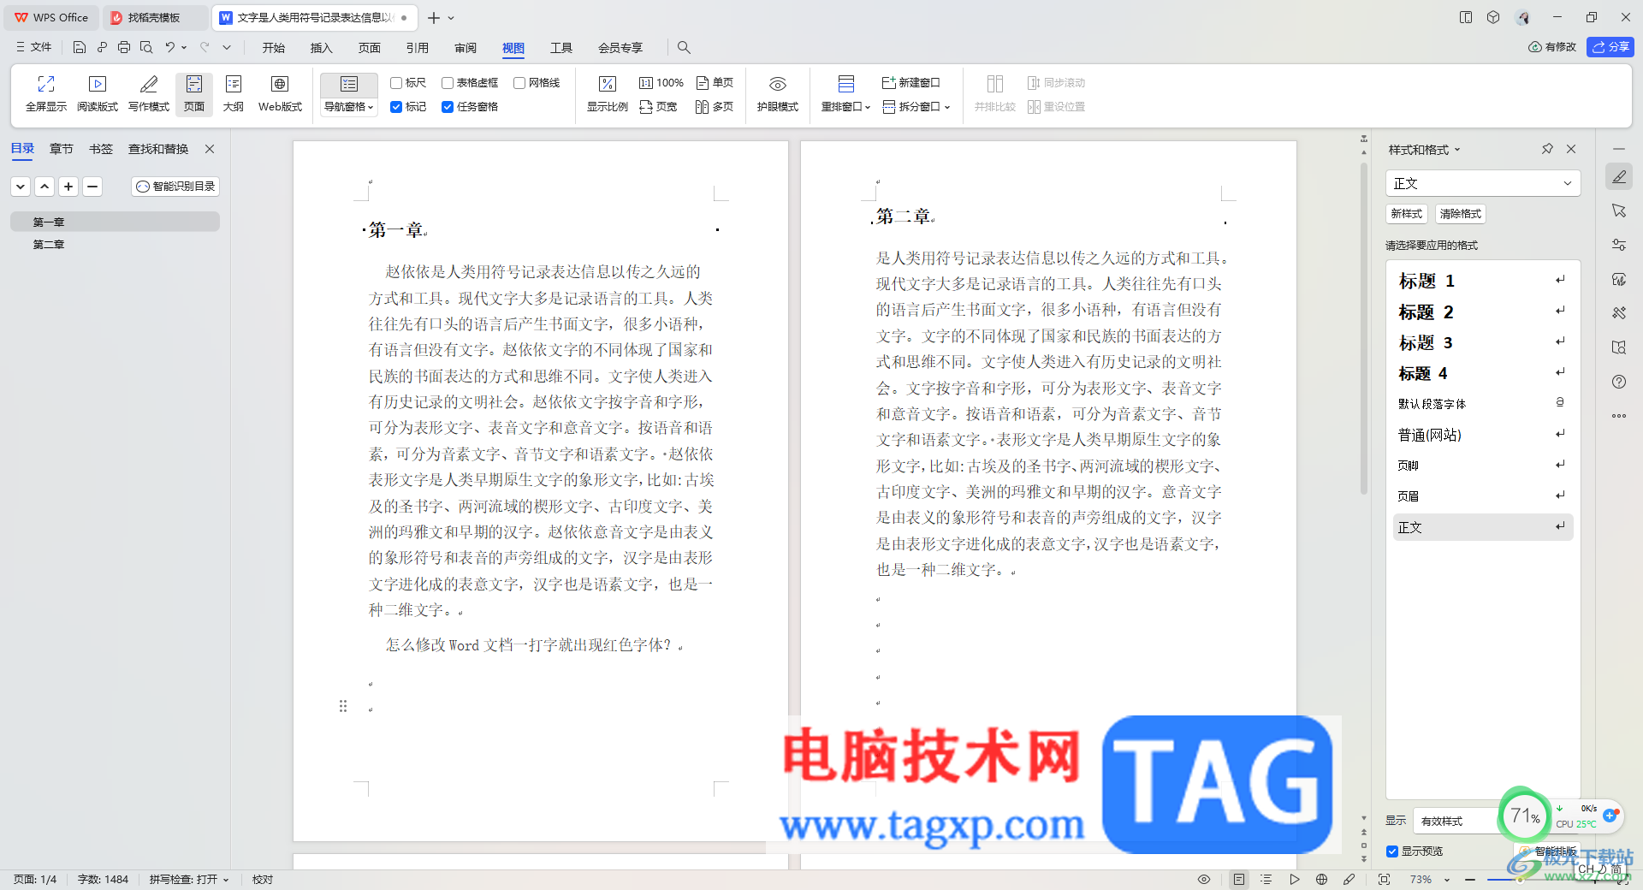This screenshot has height=890, width=1643.
Task: Click the blue Share (分享) button
Action: coord(1610,47)
